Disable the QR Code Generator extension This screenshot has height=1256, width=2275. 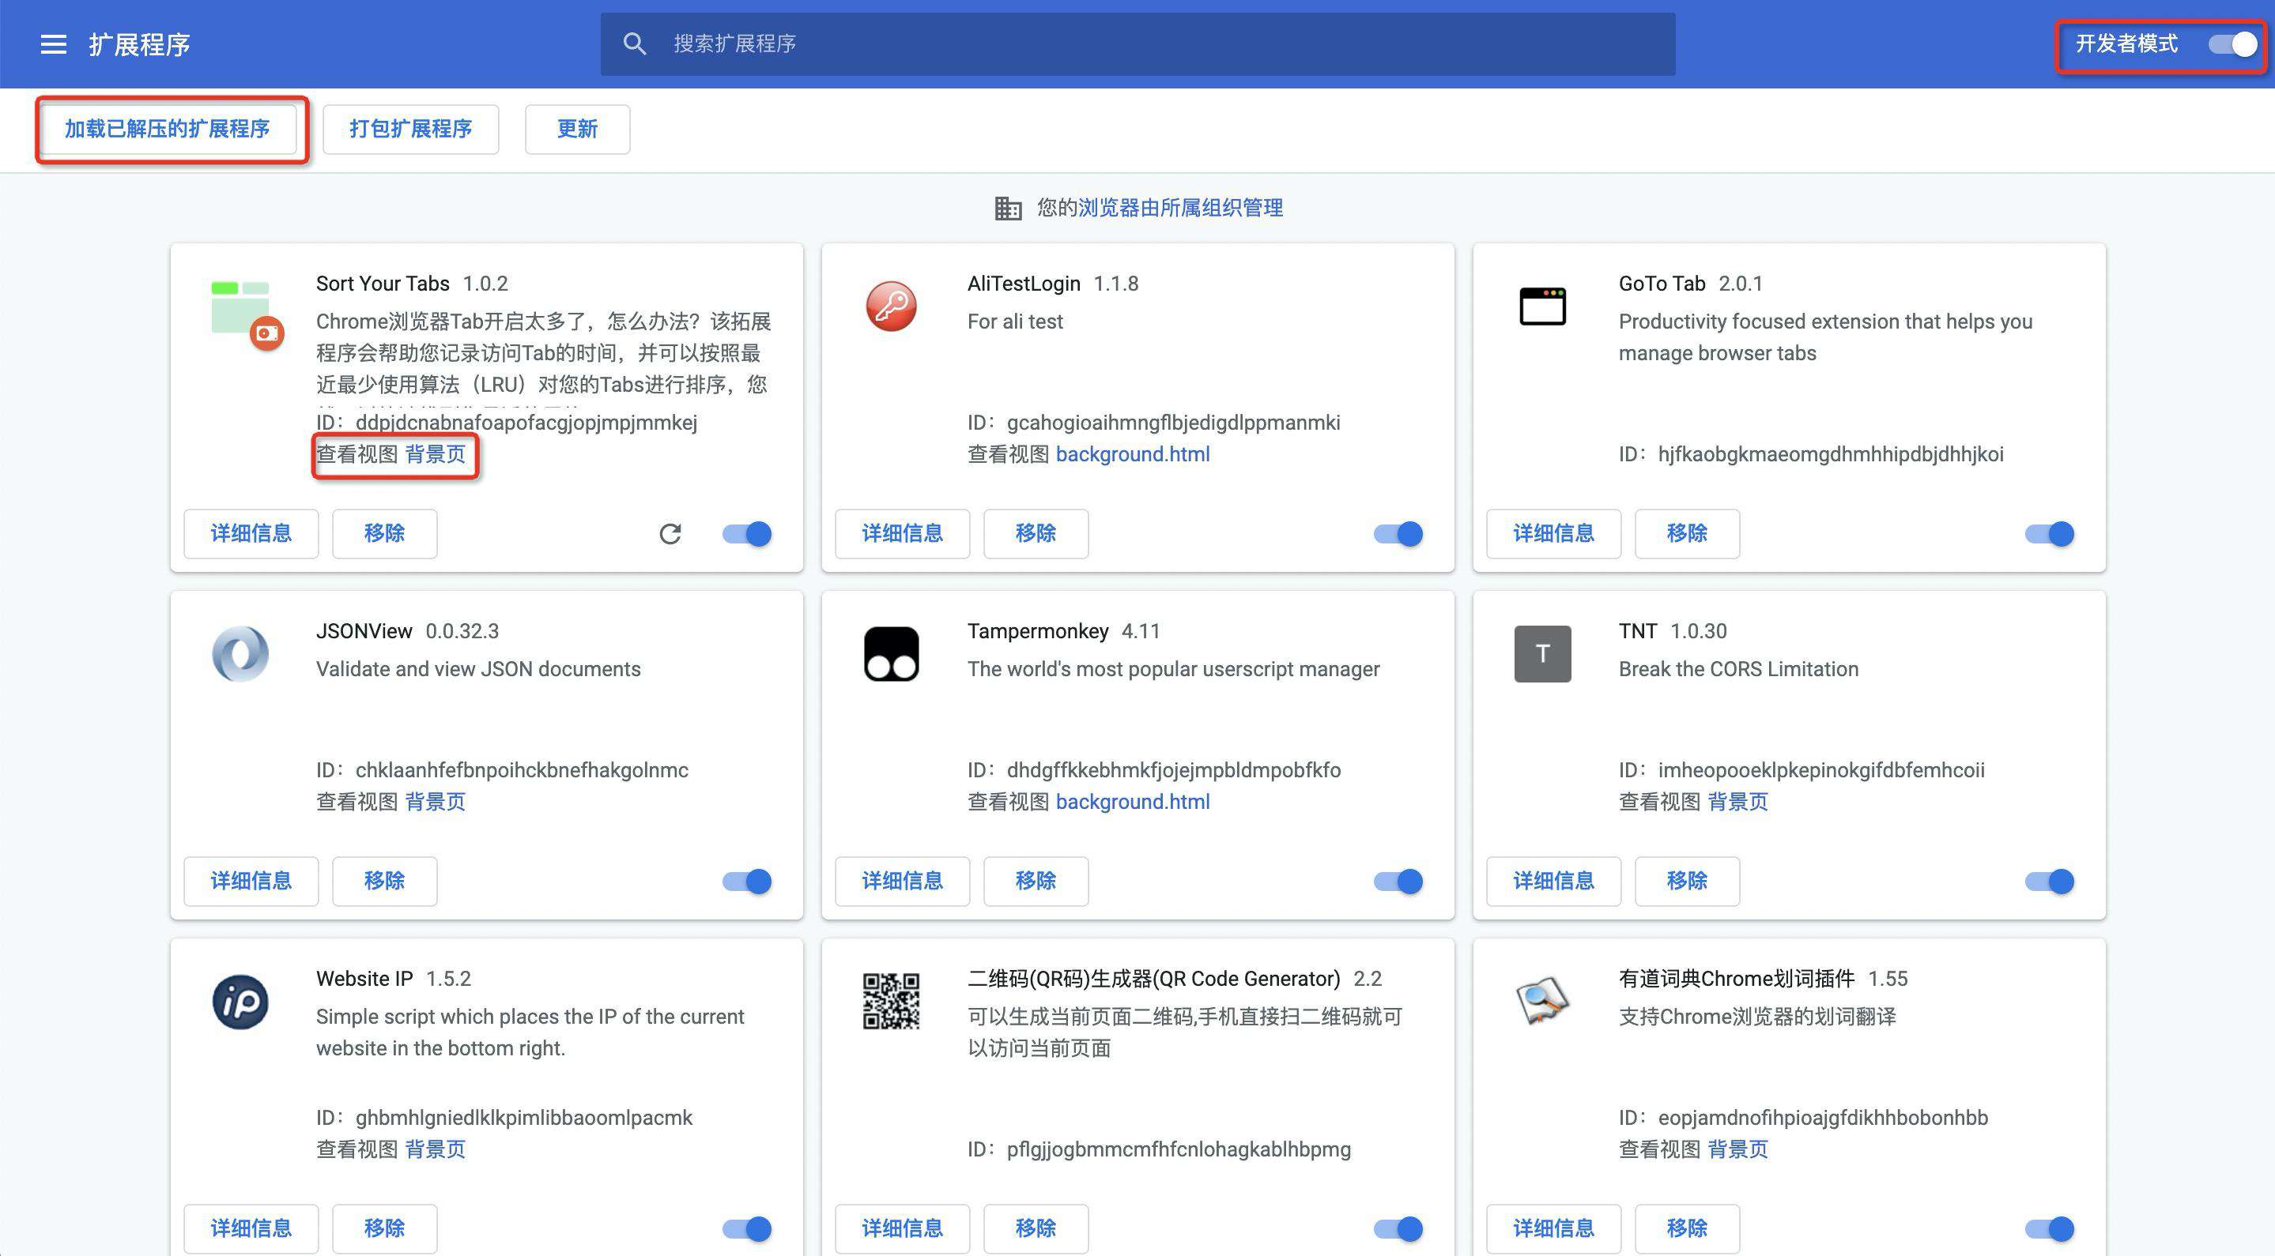click(x=1398, y=1228)
